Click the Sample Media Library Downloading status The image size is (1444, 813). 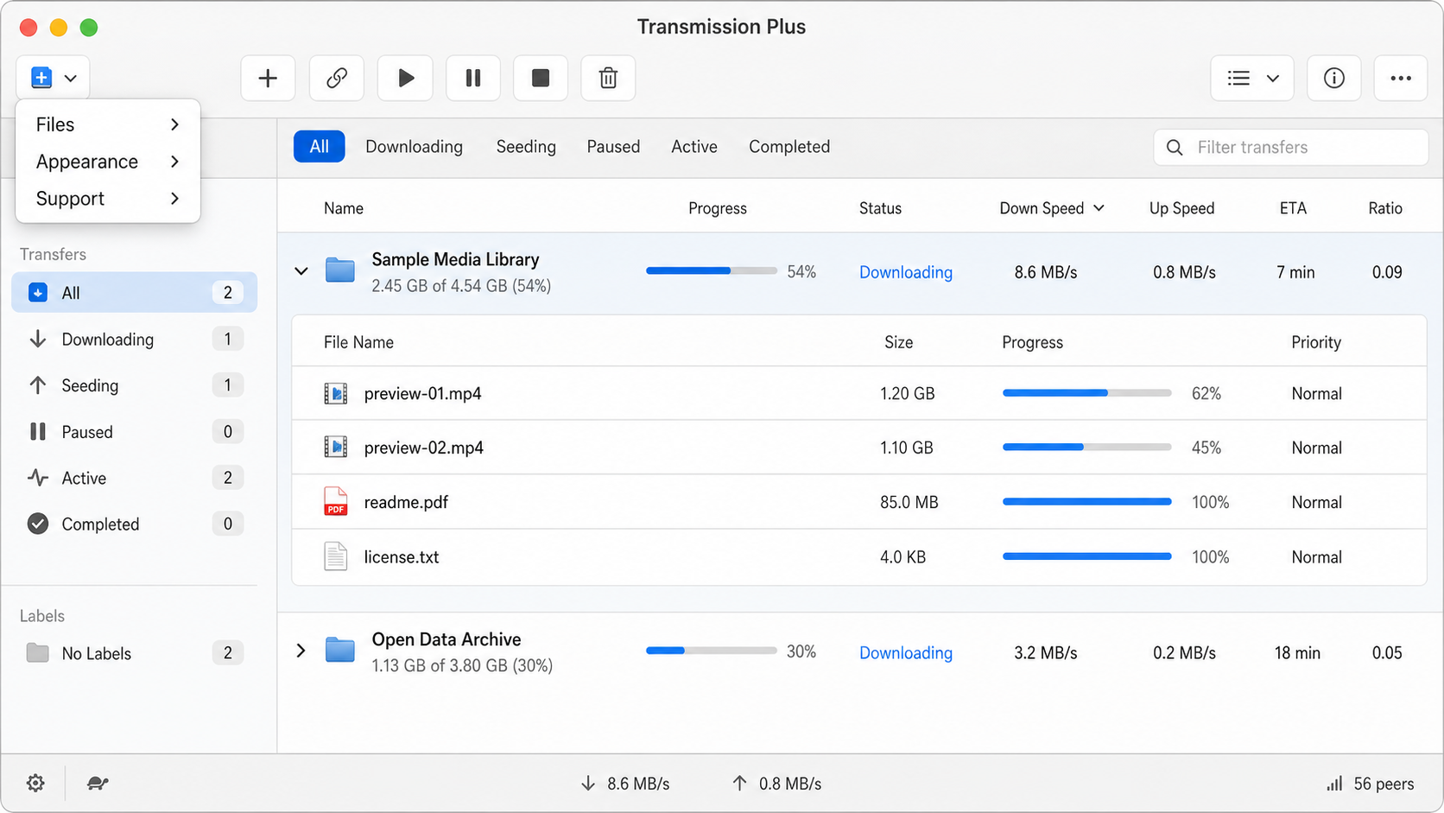[x=906, y=272]
